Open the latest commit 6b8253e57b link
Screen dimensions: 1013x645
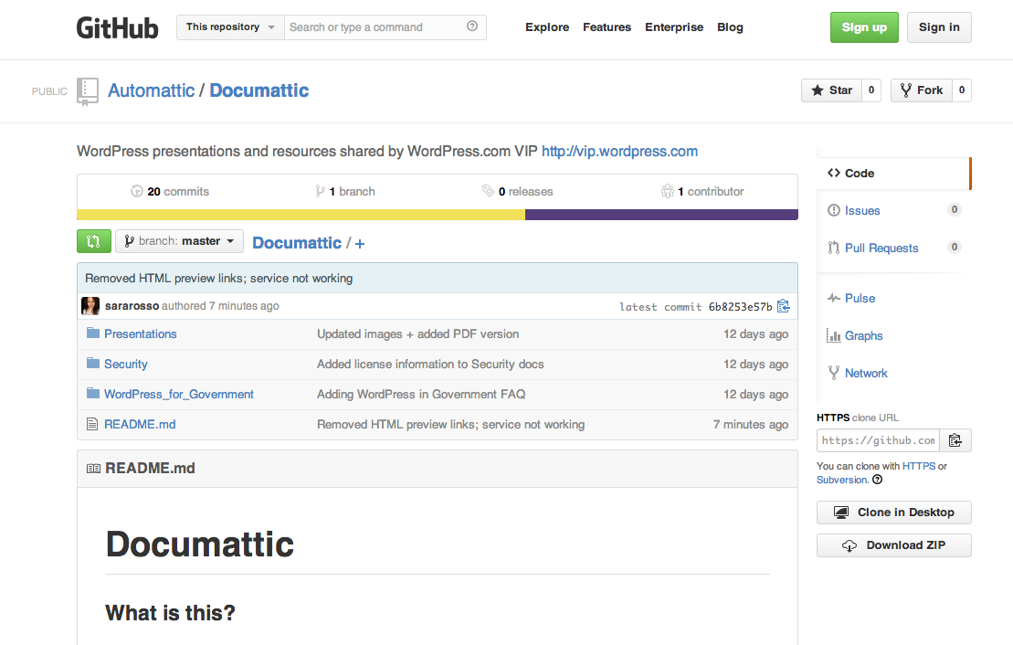[x=741, y=307]
